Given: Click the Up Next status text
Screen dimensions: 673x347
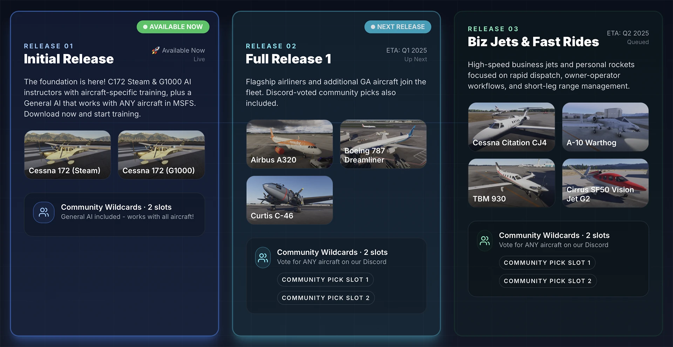Looking at the screenshot, I should pyautogui.click(x=415, y=59).
